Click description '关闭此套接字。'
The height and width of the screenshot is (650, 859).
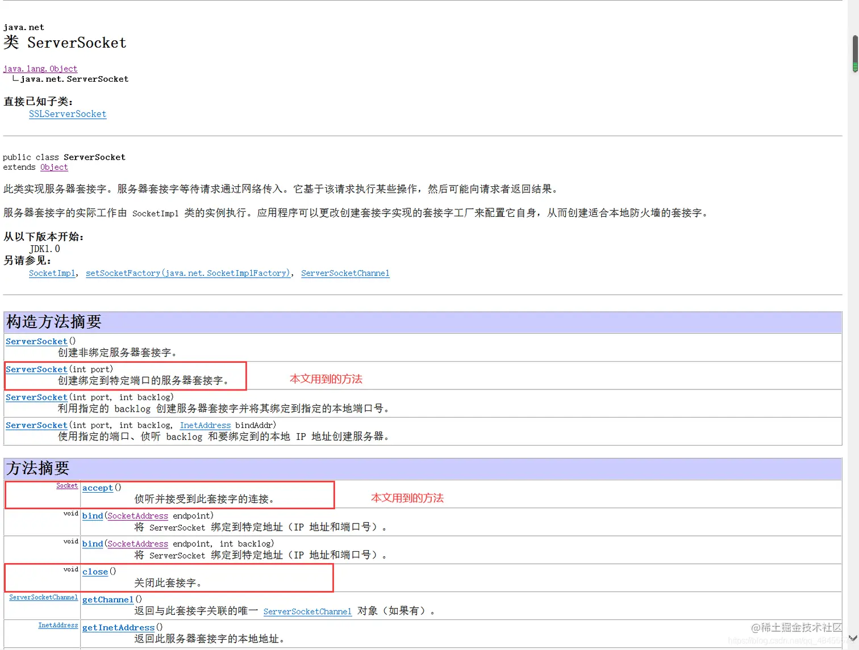[169, 583]
